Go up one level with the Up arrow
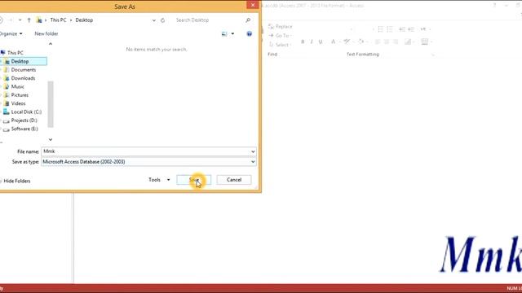 pos(29,20)
